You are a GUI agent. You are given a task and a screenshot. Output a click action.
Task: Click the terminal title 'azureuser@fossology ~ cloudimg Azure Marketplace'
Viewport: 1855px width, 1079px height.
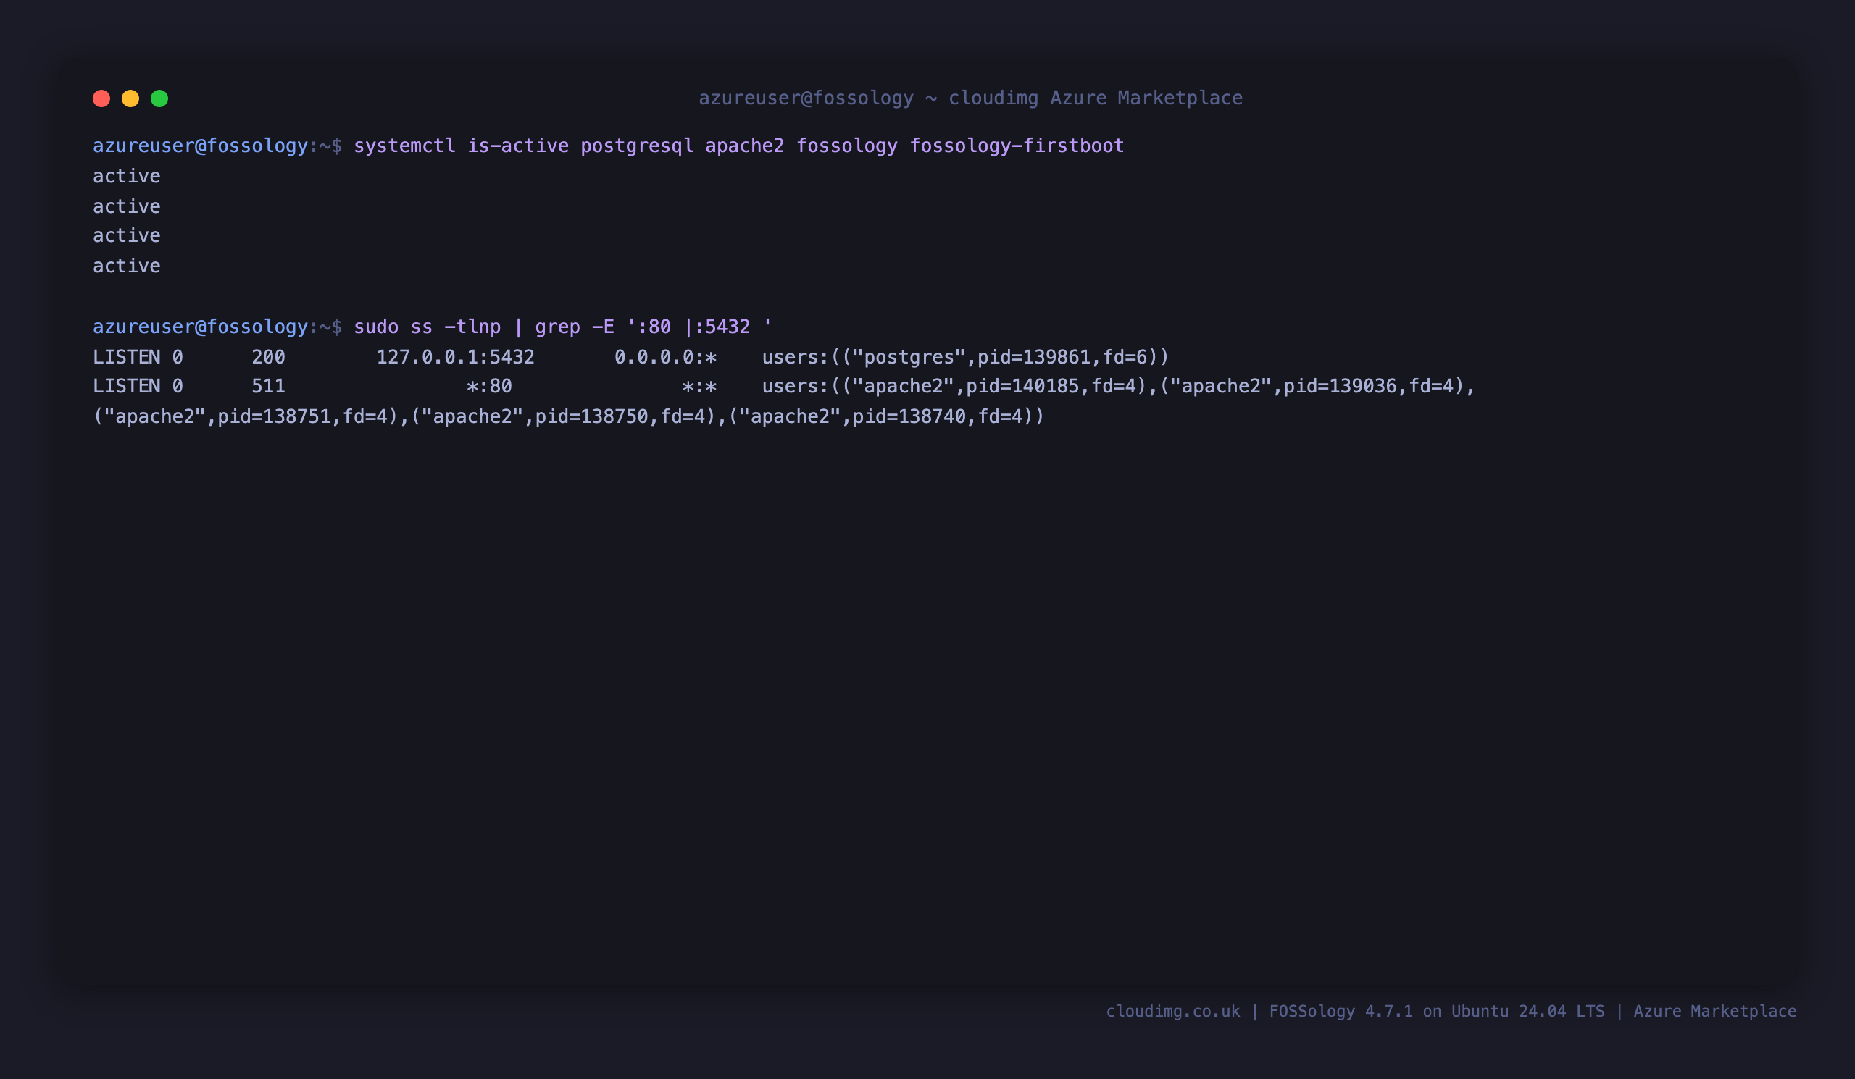tap(970, 98)
